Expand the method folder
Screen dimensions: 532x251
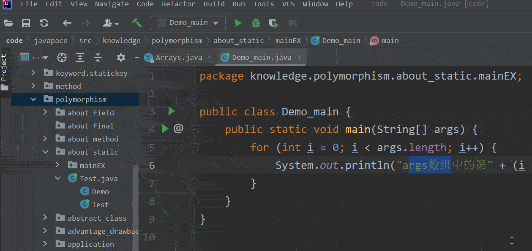[x=33, y=86]
